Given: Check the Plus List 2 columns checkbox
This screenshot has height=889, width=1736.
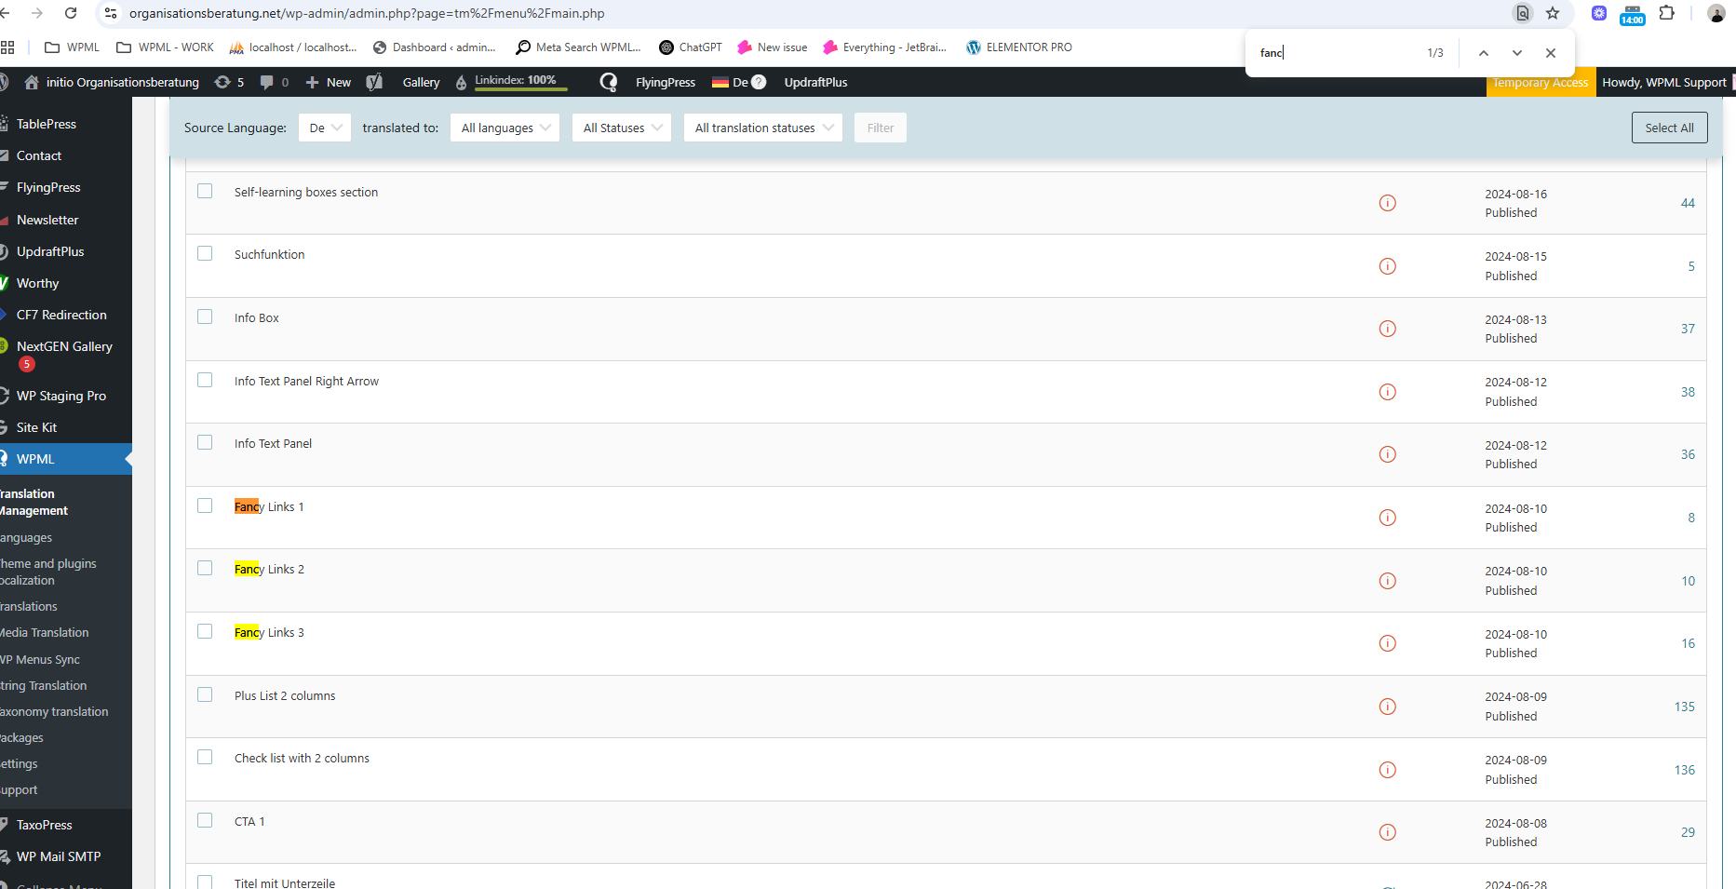Looking at the screenshot, I should [205, 694].
